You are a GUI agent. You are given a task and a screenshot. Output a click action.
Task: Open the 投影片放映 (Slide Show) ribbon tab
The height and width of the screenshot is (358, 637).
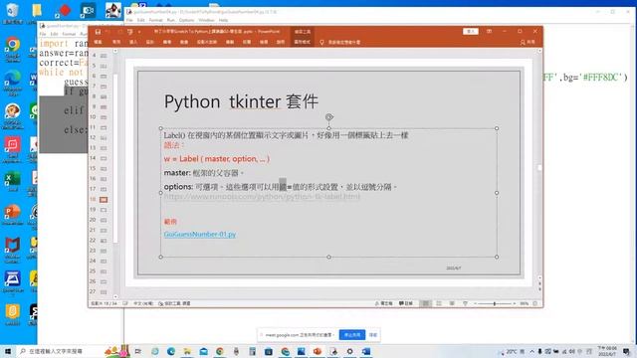point(207,42)
